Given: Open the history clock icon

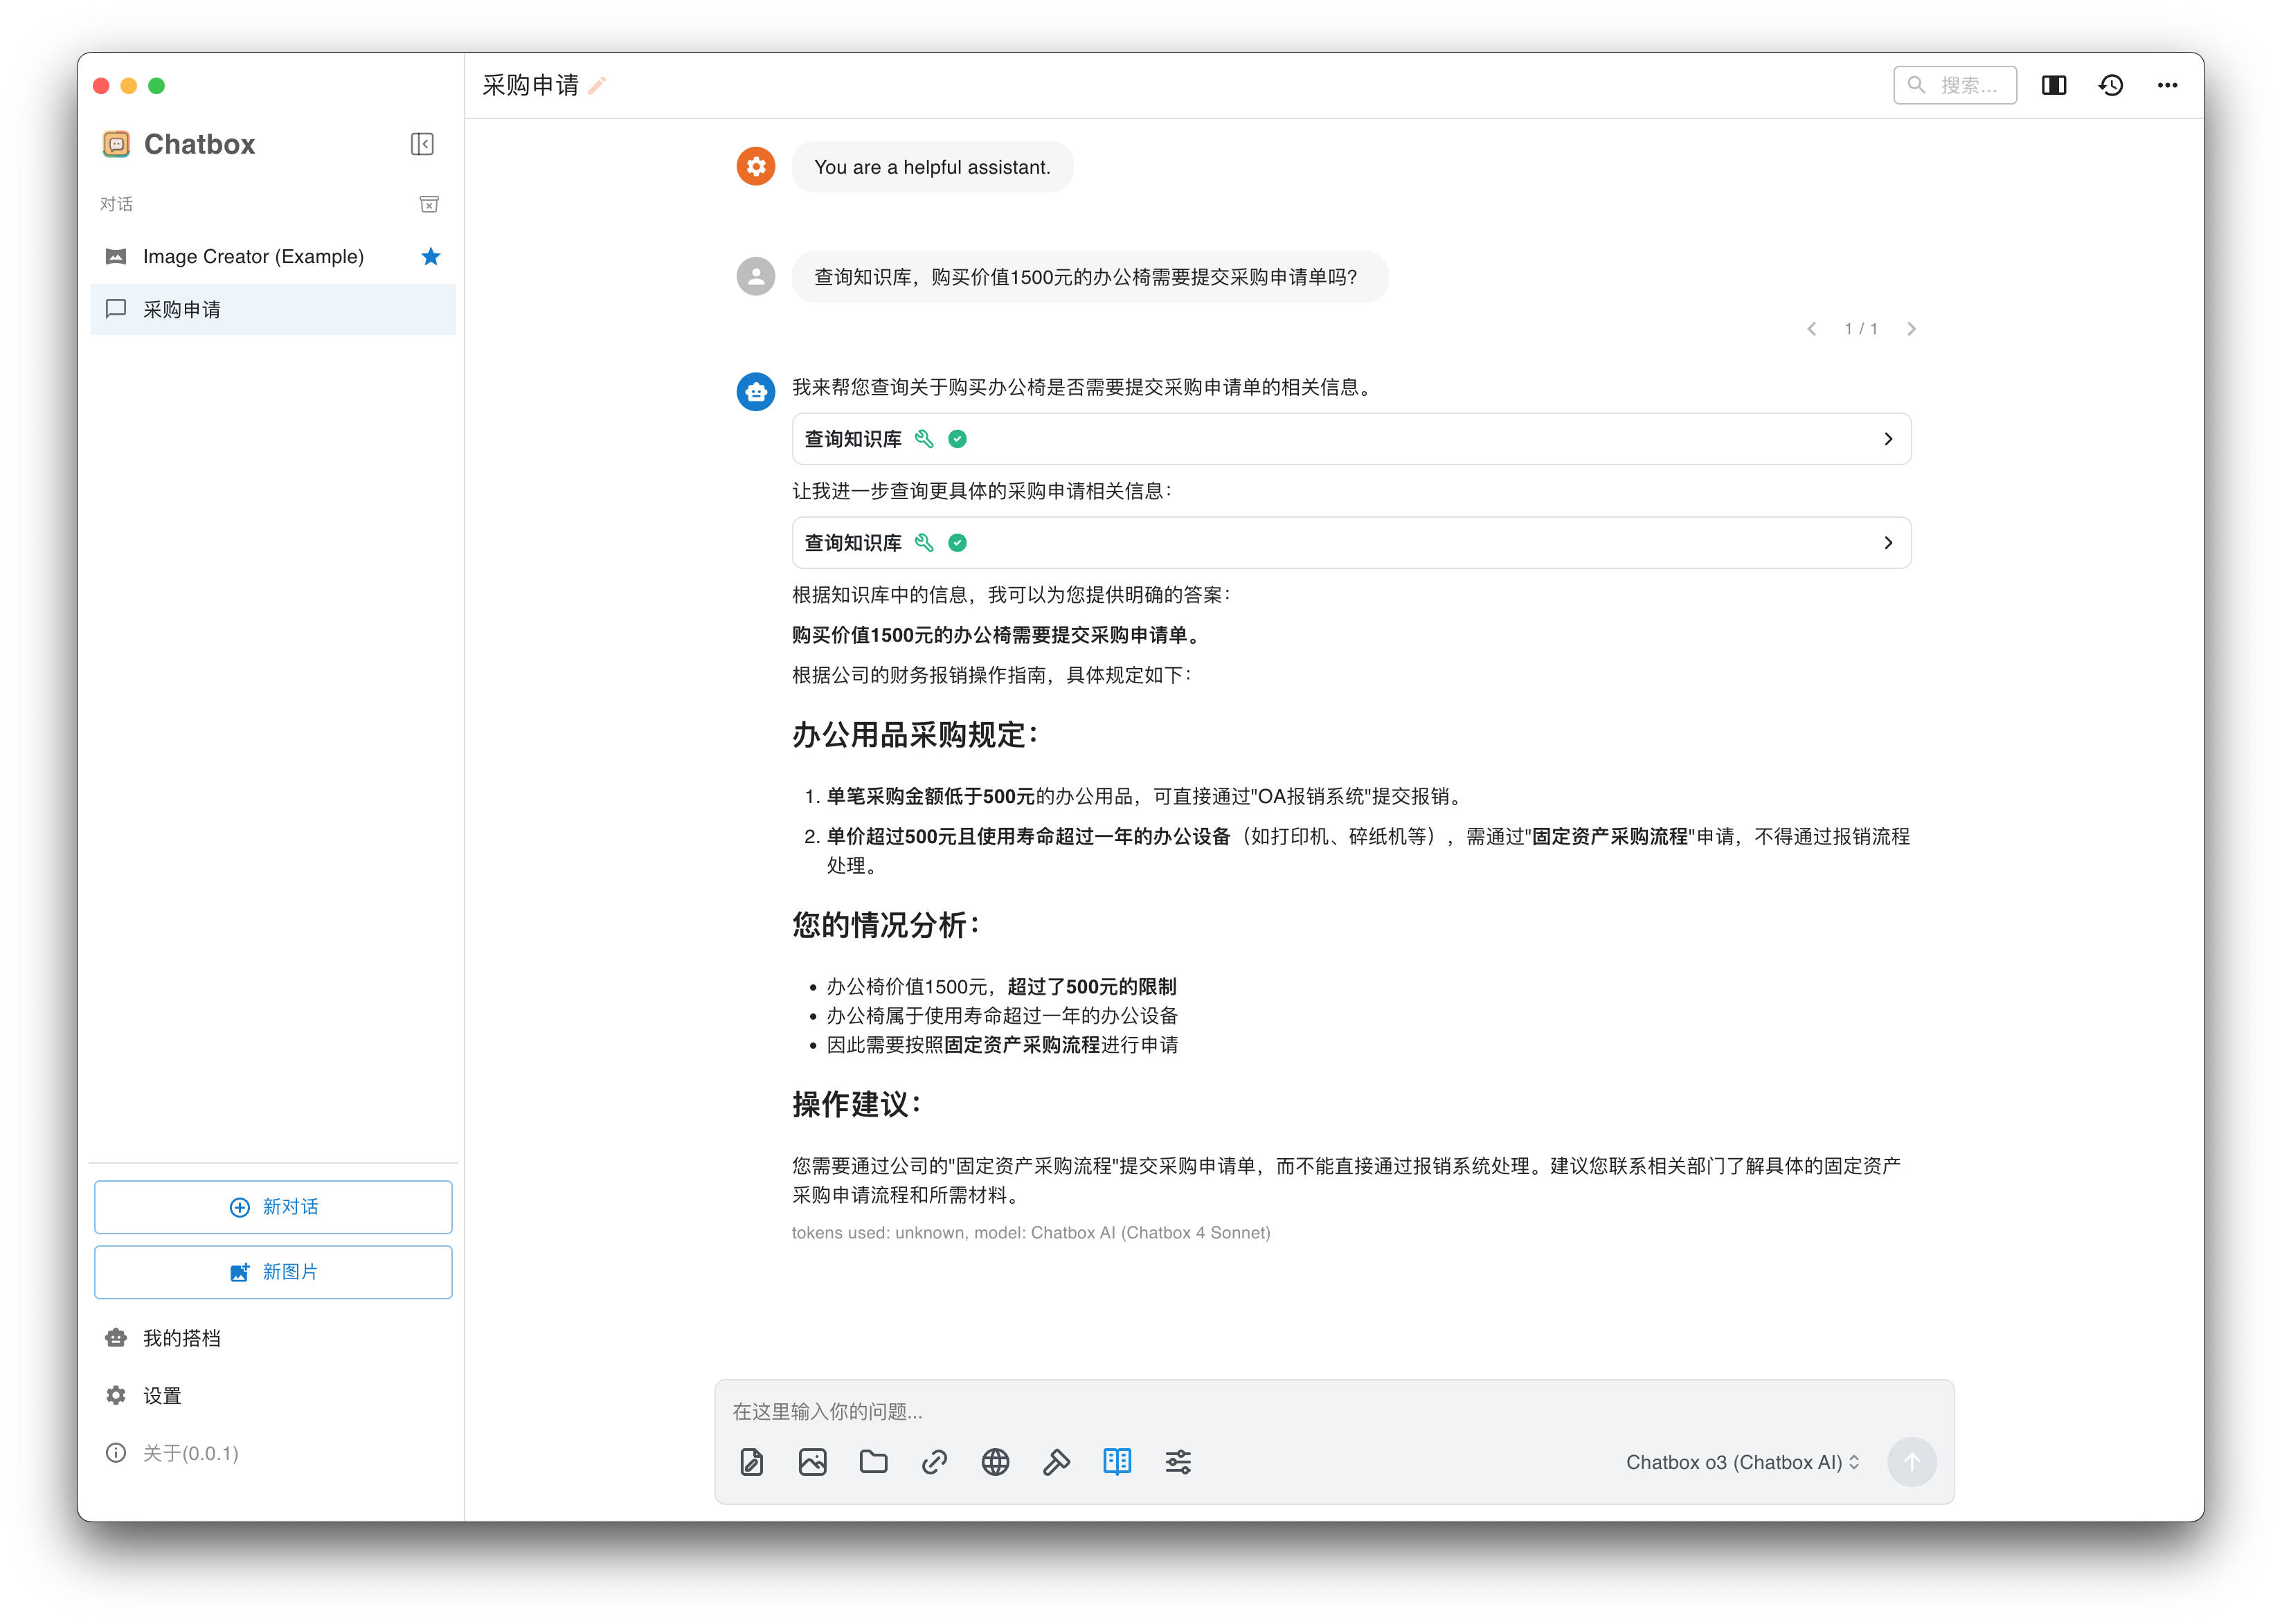Looking at the screenshot, I should [x=2110, y=86].
